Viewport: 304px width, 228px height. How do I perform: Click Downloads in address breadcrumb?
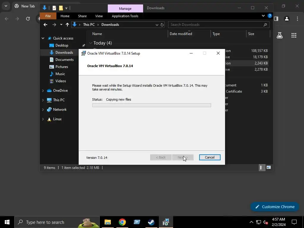point(110,25)
